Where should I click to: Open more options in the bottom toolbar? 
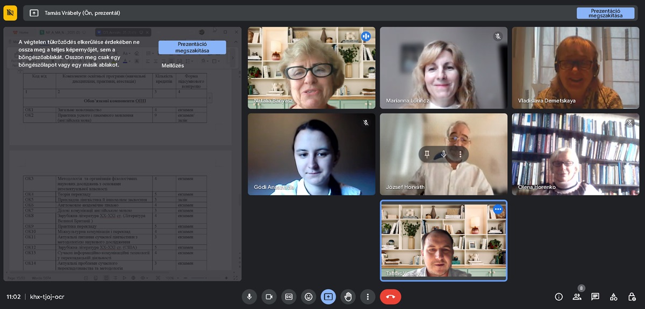368,297
